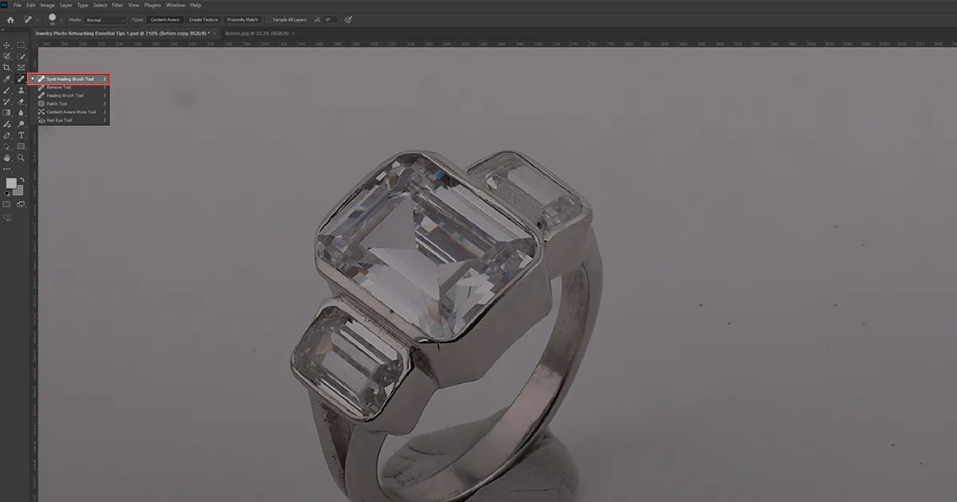Pick the Eyedropper tool
The width and height of the screenshot is (957, 502).
tap(7, 80)
